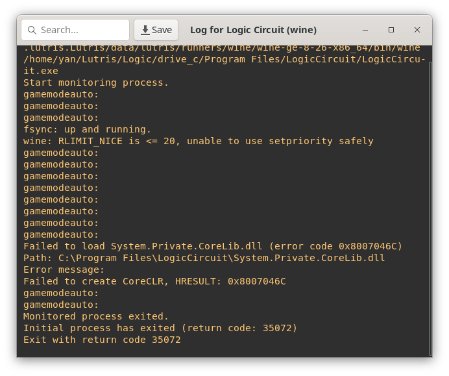Click the 'Path: C:\Program Files\LogicCircuit' line
The height and width of the screenshot is (376, 449).
[x=204, y=258]
